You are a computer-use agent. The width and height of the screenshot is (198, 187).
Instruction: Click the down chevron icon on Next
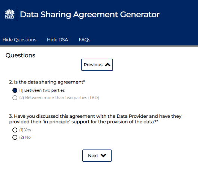tap(103, 155)
